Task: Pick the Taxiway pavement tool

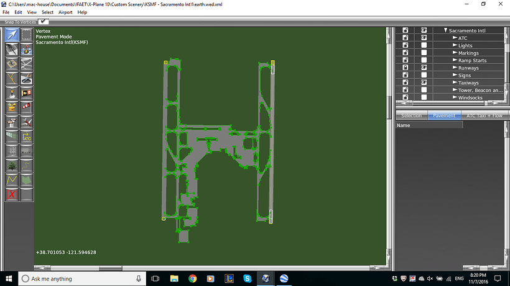Action: coord(26,64)
